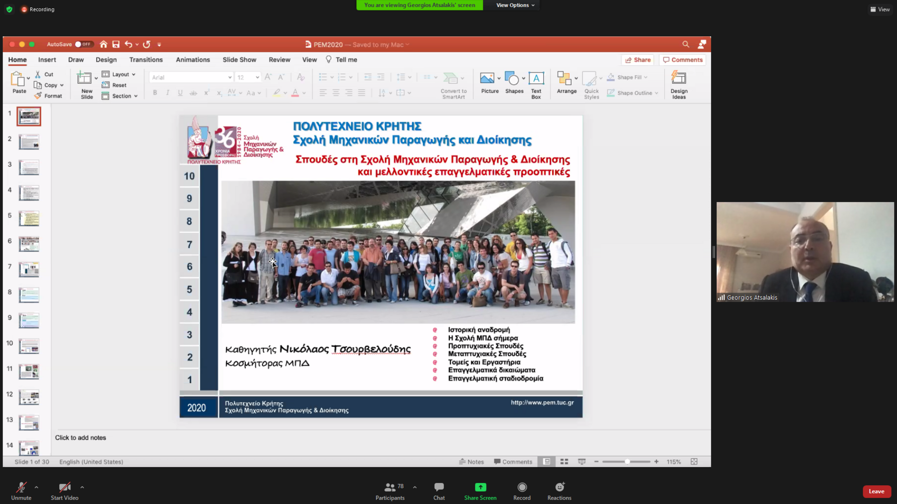Expand the Zoom View Options dropdown
897x504 pixels.
click(515, 5)
